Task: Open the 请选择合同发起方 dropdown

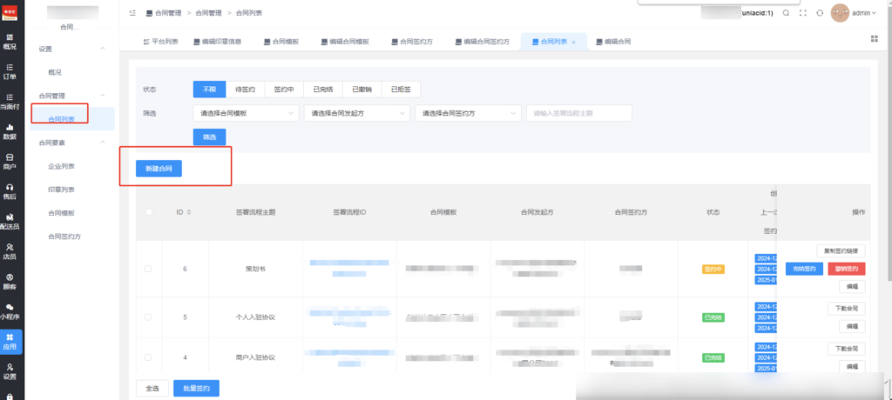Action: tap(356, 113)
